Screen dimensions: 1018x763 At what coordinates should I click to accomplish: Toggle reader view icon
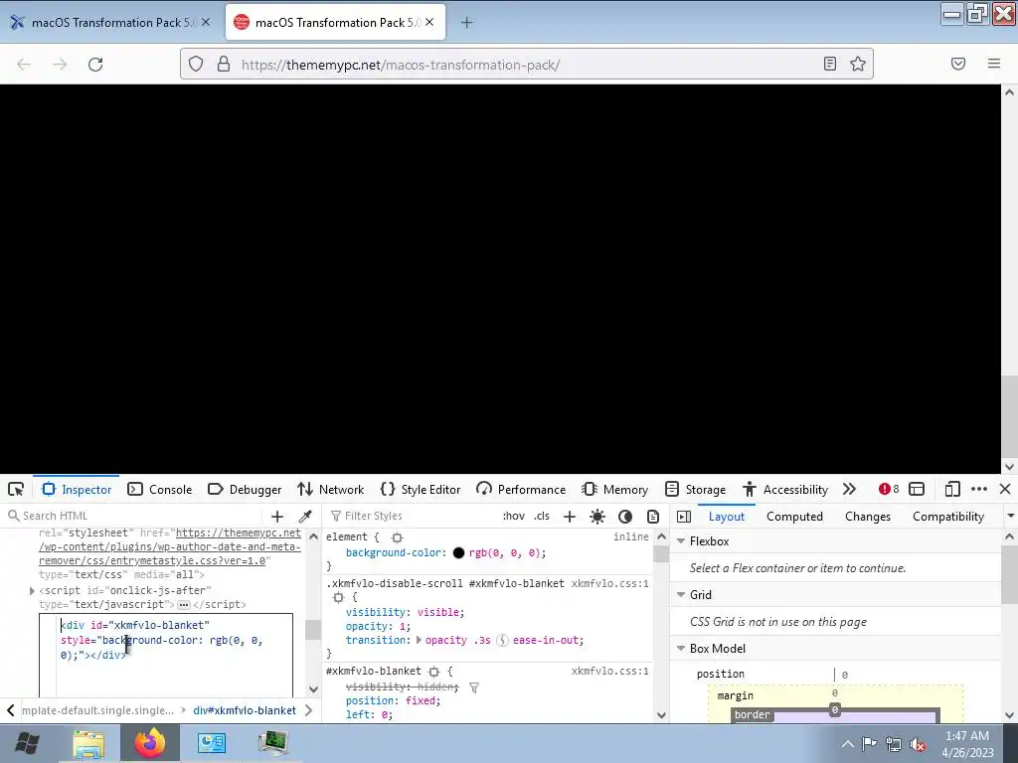coord(830,64)
